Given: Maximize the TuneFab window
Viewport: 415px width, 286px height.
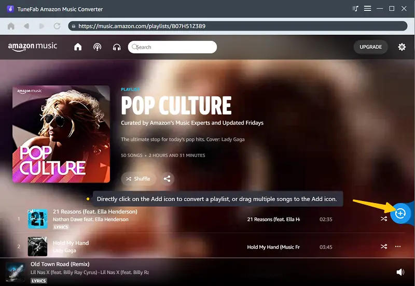Looking at the screenshot, I should coord(392,9).
